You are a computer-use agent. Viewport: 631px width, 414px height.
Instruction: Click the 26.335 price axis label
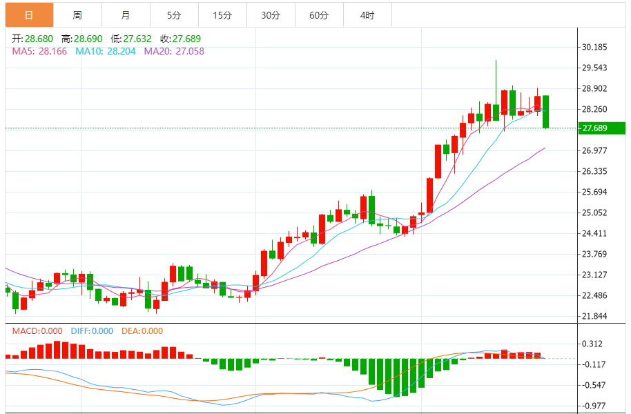594,171
